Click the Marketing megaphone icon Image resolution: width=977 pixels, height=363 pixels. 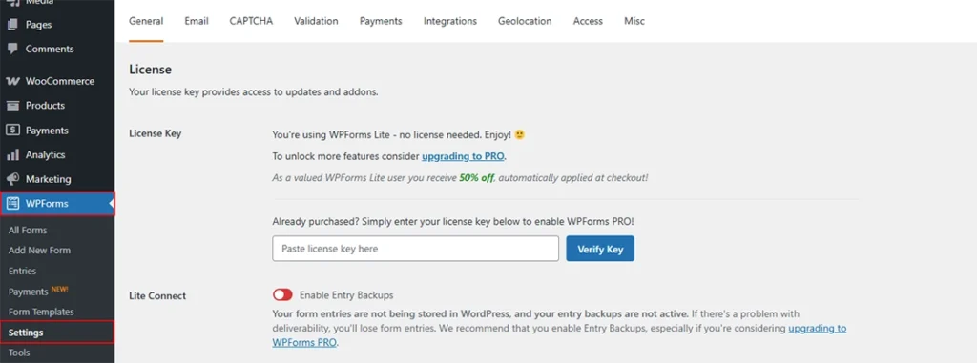12,179
